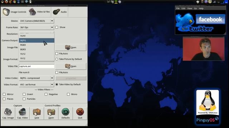Launch Firefox from the top panel

pos(6,2)
